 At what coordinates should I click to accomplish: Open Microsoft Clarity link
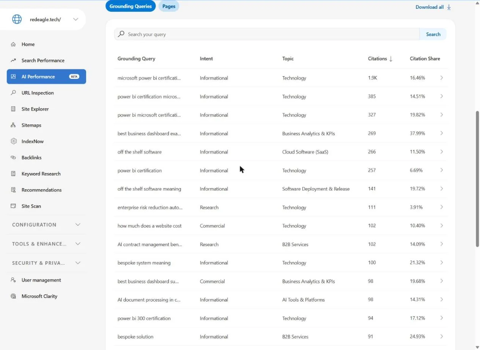coord(39,296)
